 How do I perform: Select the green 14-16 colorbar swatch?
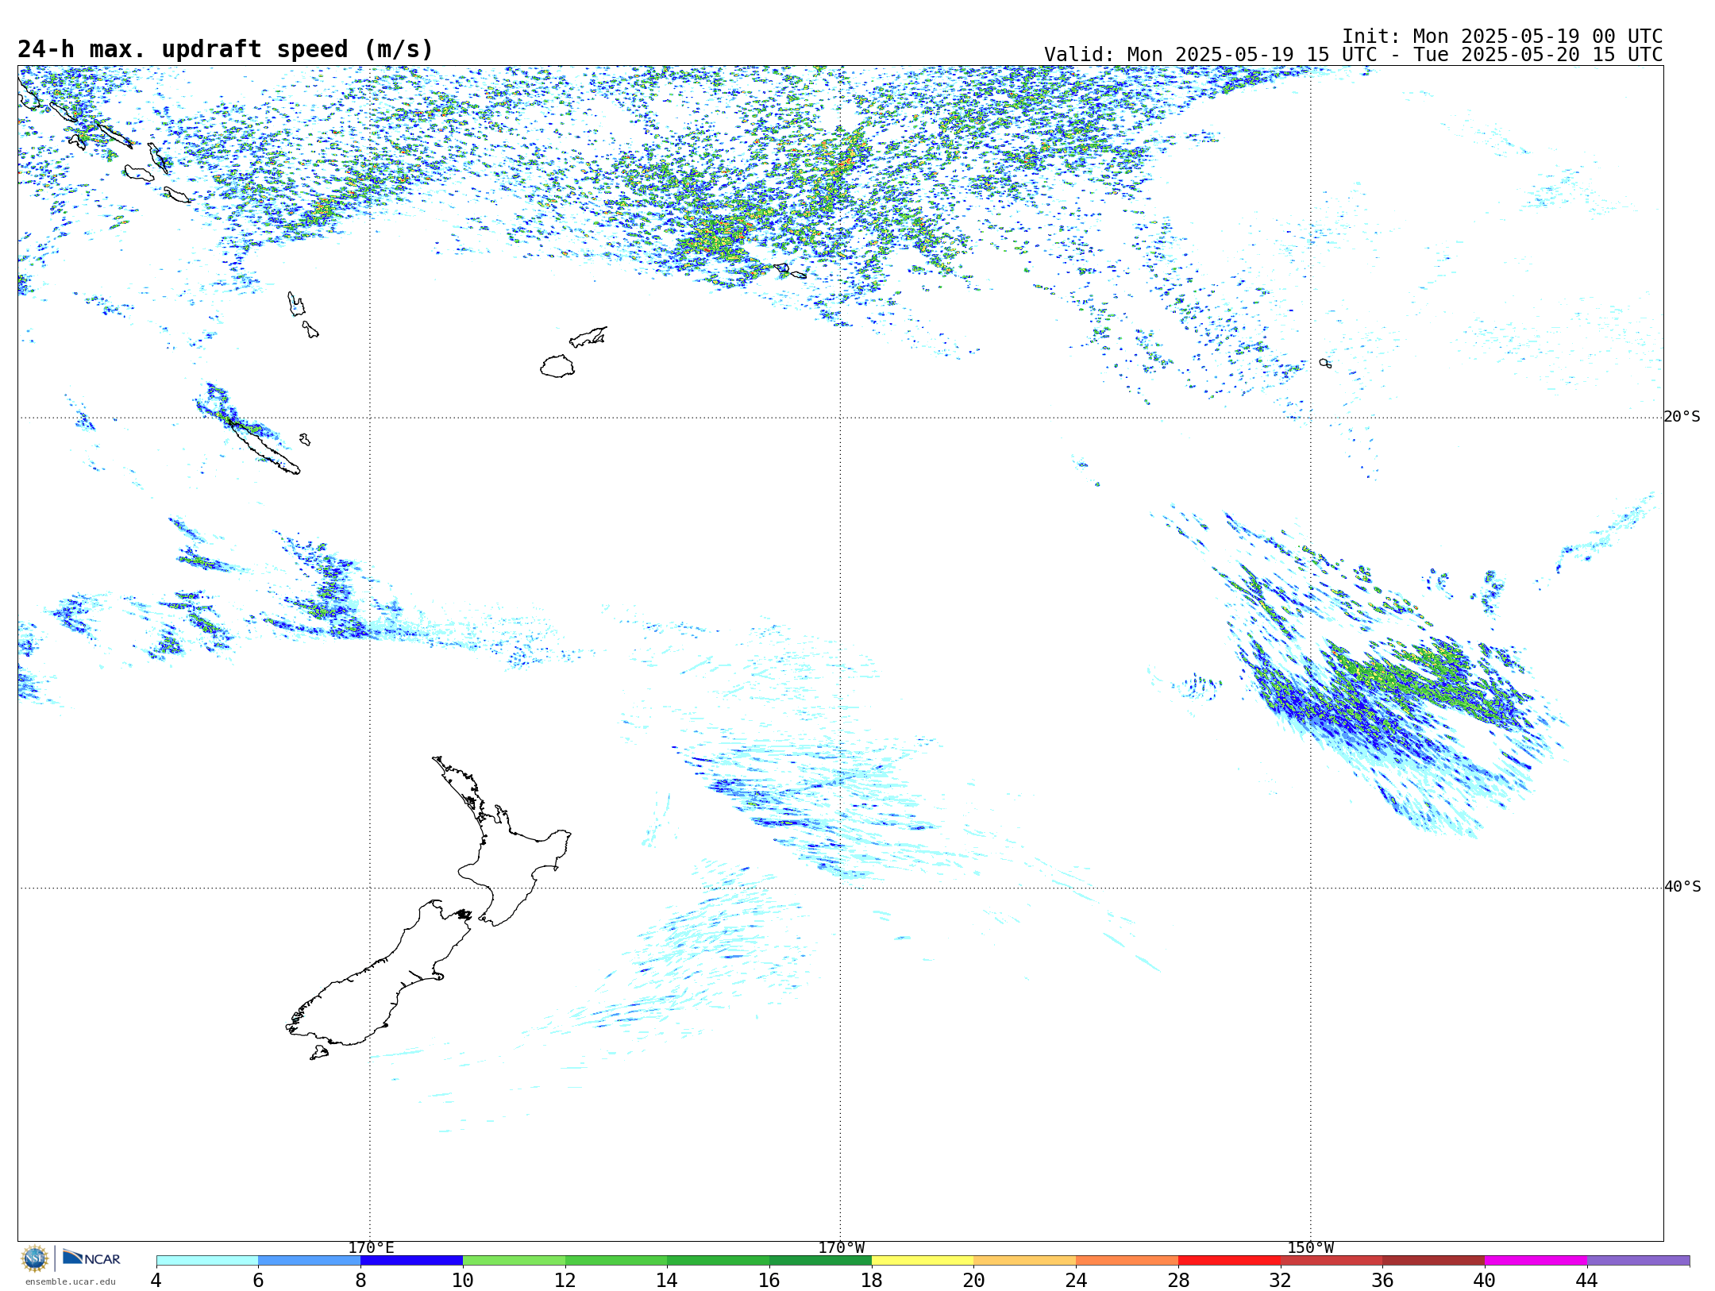[719, 1261]
